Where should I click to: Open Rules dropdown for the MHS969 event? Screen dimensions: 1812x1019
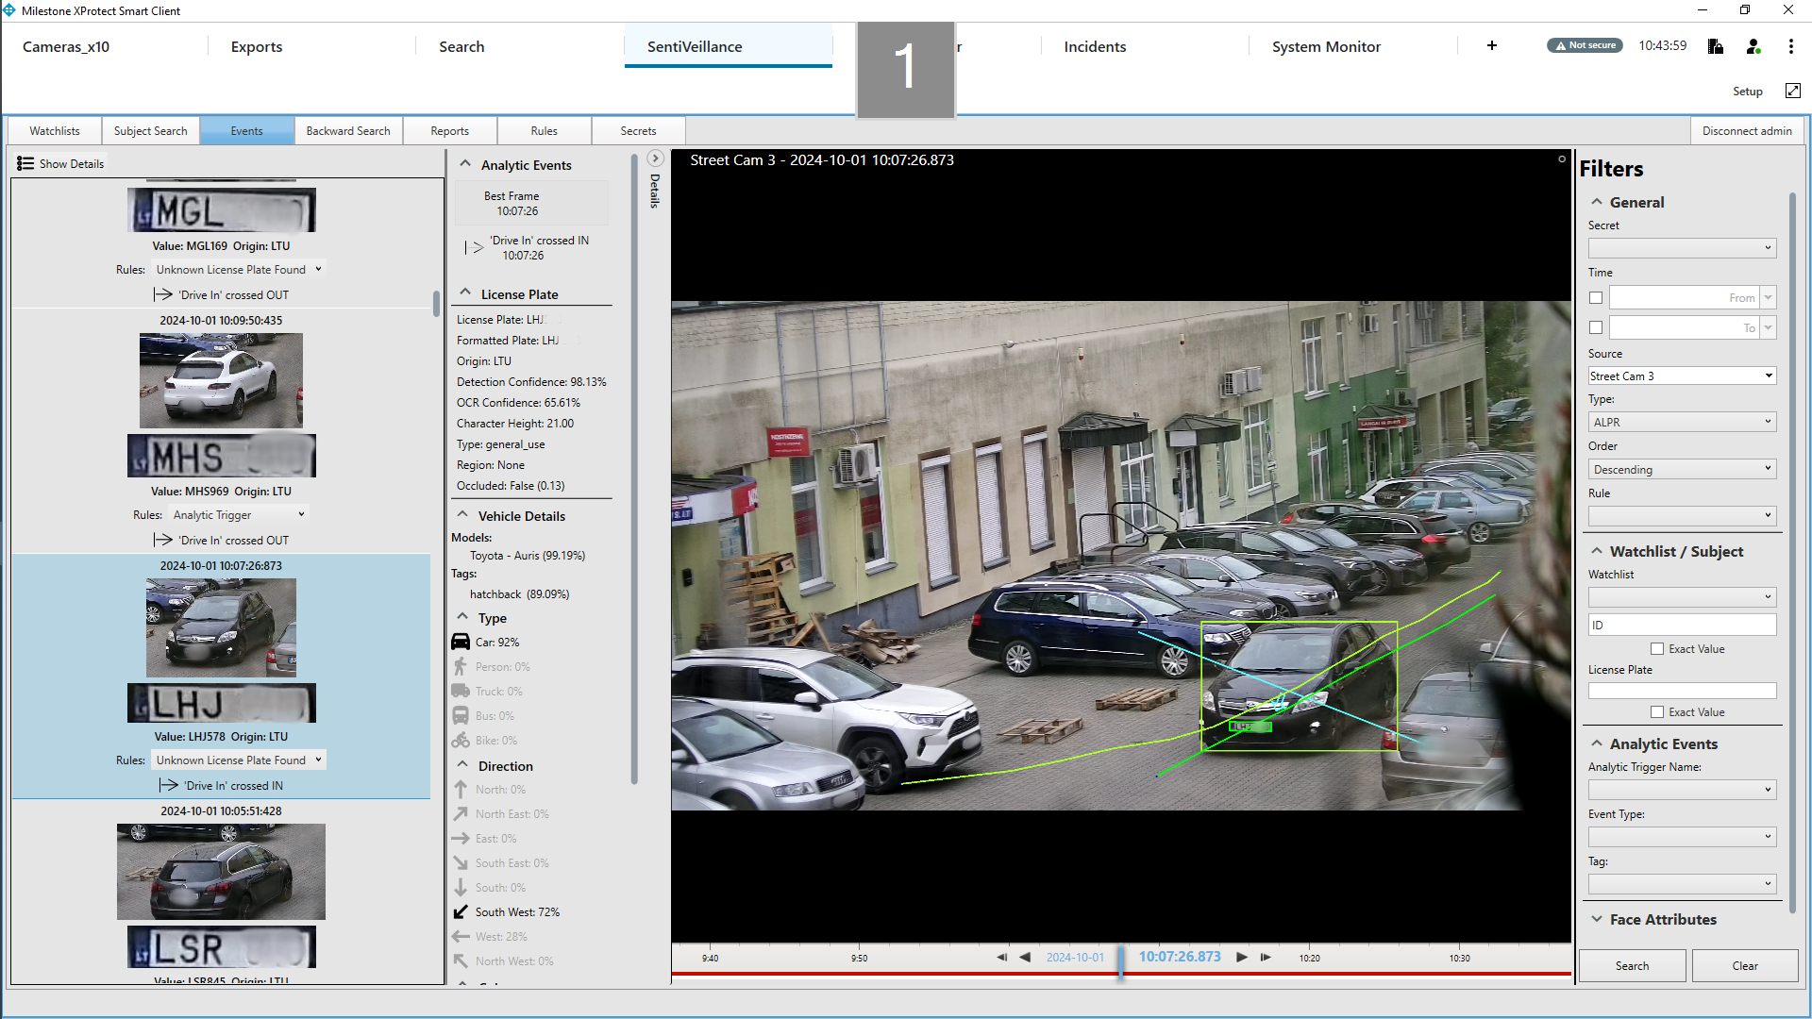coord(238,515)
